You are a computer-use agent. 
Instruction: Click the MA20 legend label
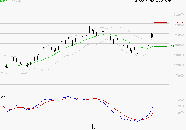4,1
